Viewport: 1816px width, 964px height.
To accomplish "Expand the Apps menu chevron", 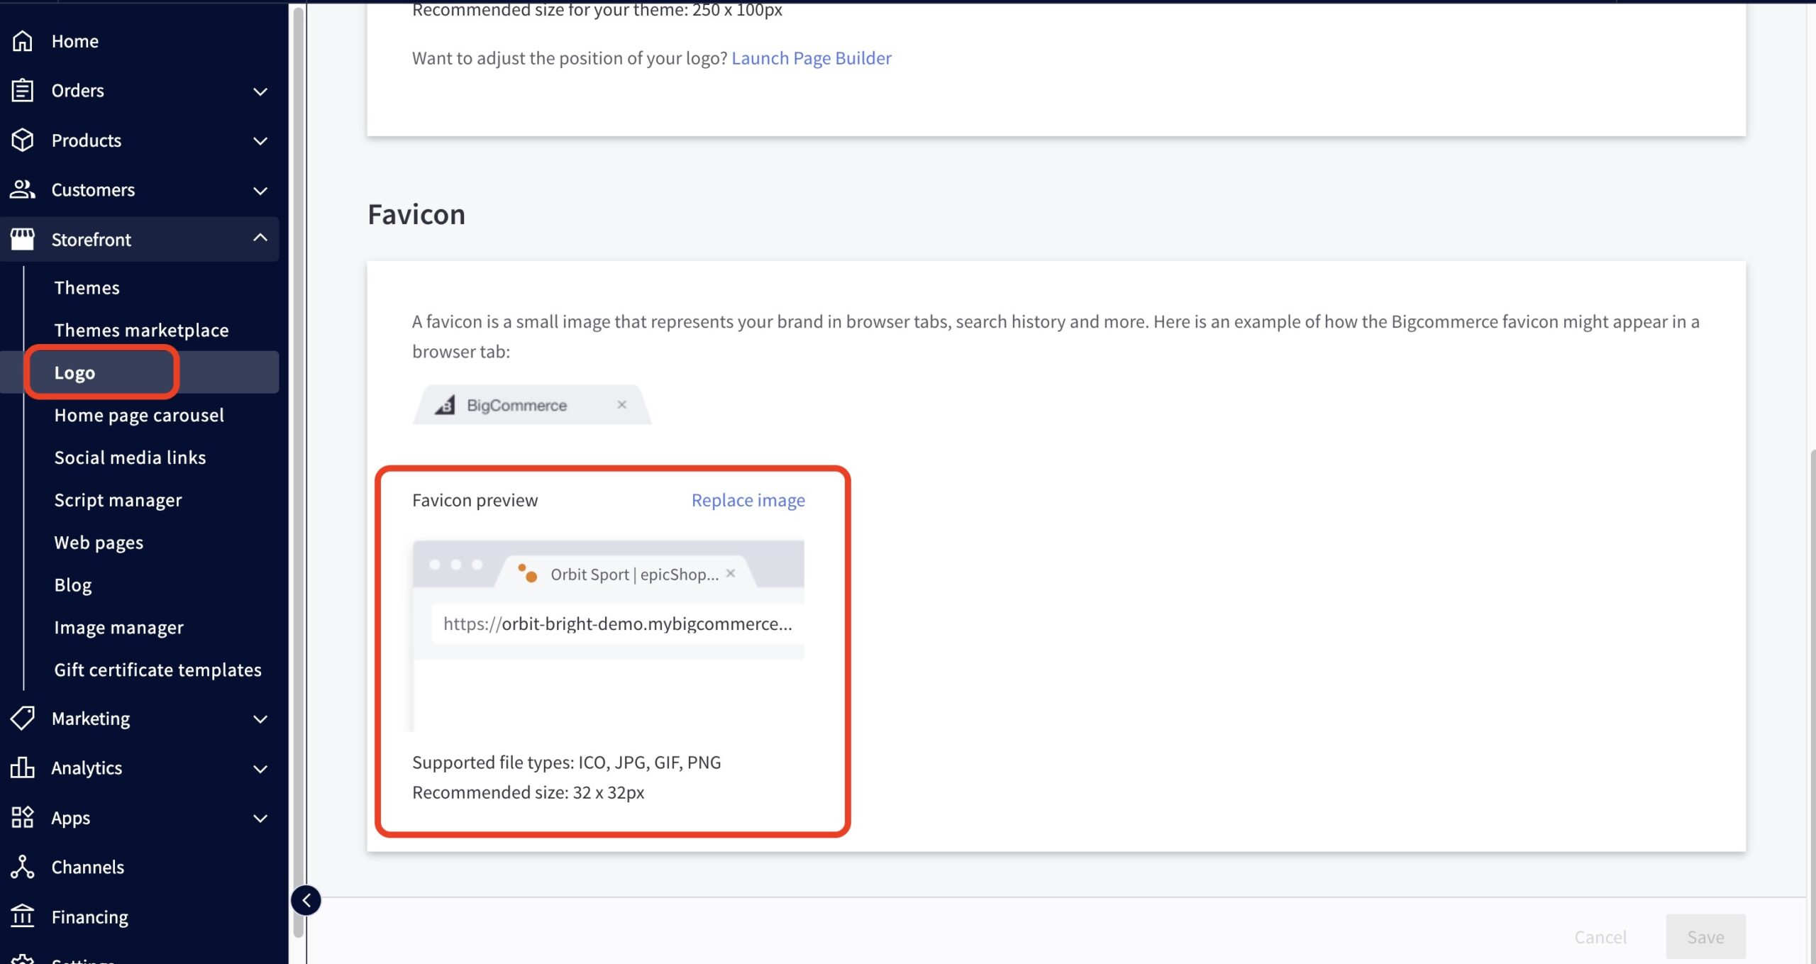I will click(260, 819).
